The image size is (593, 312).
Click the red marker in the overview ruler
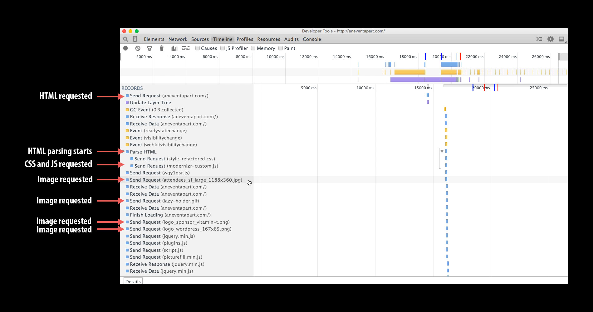tap(460, 56)
